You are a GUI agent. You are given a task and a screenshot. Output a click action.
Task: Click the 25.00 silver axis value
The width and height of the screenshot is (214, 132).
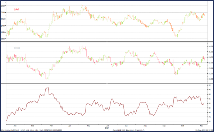coord(211,52)
